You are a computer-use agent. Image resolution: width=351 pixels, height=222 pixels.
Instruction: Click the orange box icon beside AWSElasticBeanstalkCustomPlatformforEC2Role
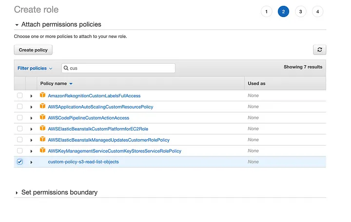click(42, 128)
